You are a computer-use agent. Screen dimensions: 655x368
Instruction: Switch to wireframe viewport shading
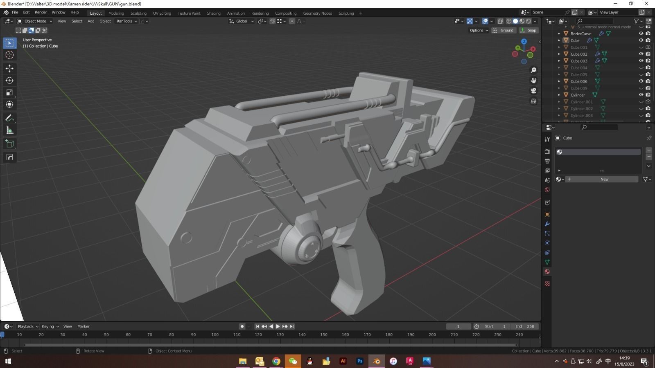[x=509, y=21]
